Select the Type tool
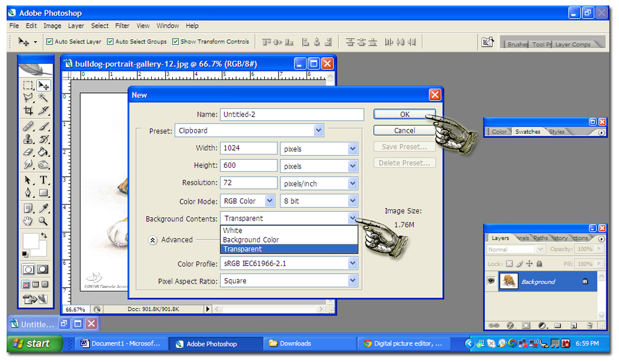619x362 pixels. coord(43,180)
